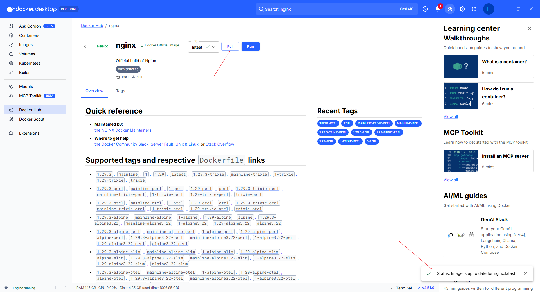The image size is (540, 292).
Task: Open the Stack Overflow link
Action: coord(220,144)
